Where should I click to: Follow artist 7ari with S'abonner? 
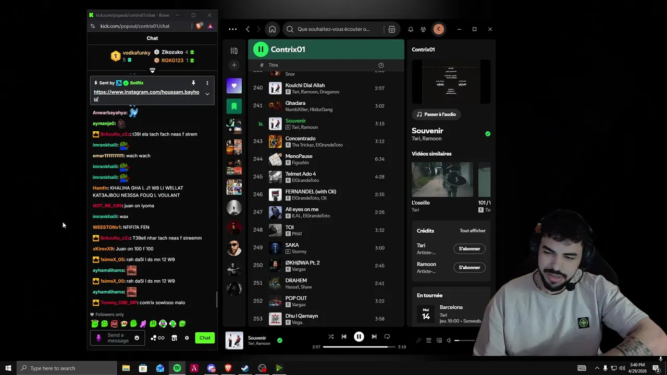coord(470,249)
